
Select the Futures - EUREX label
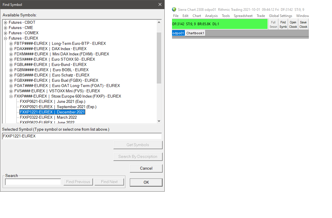pyautogui.click(x=23, y=38)
